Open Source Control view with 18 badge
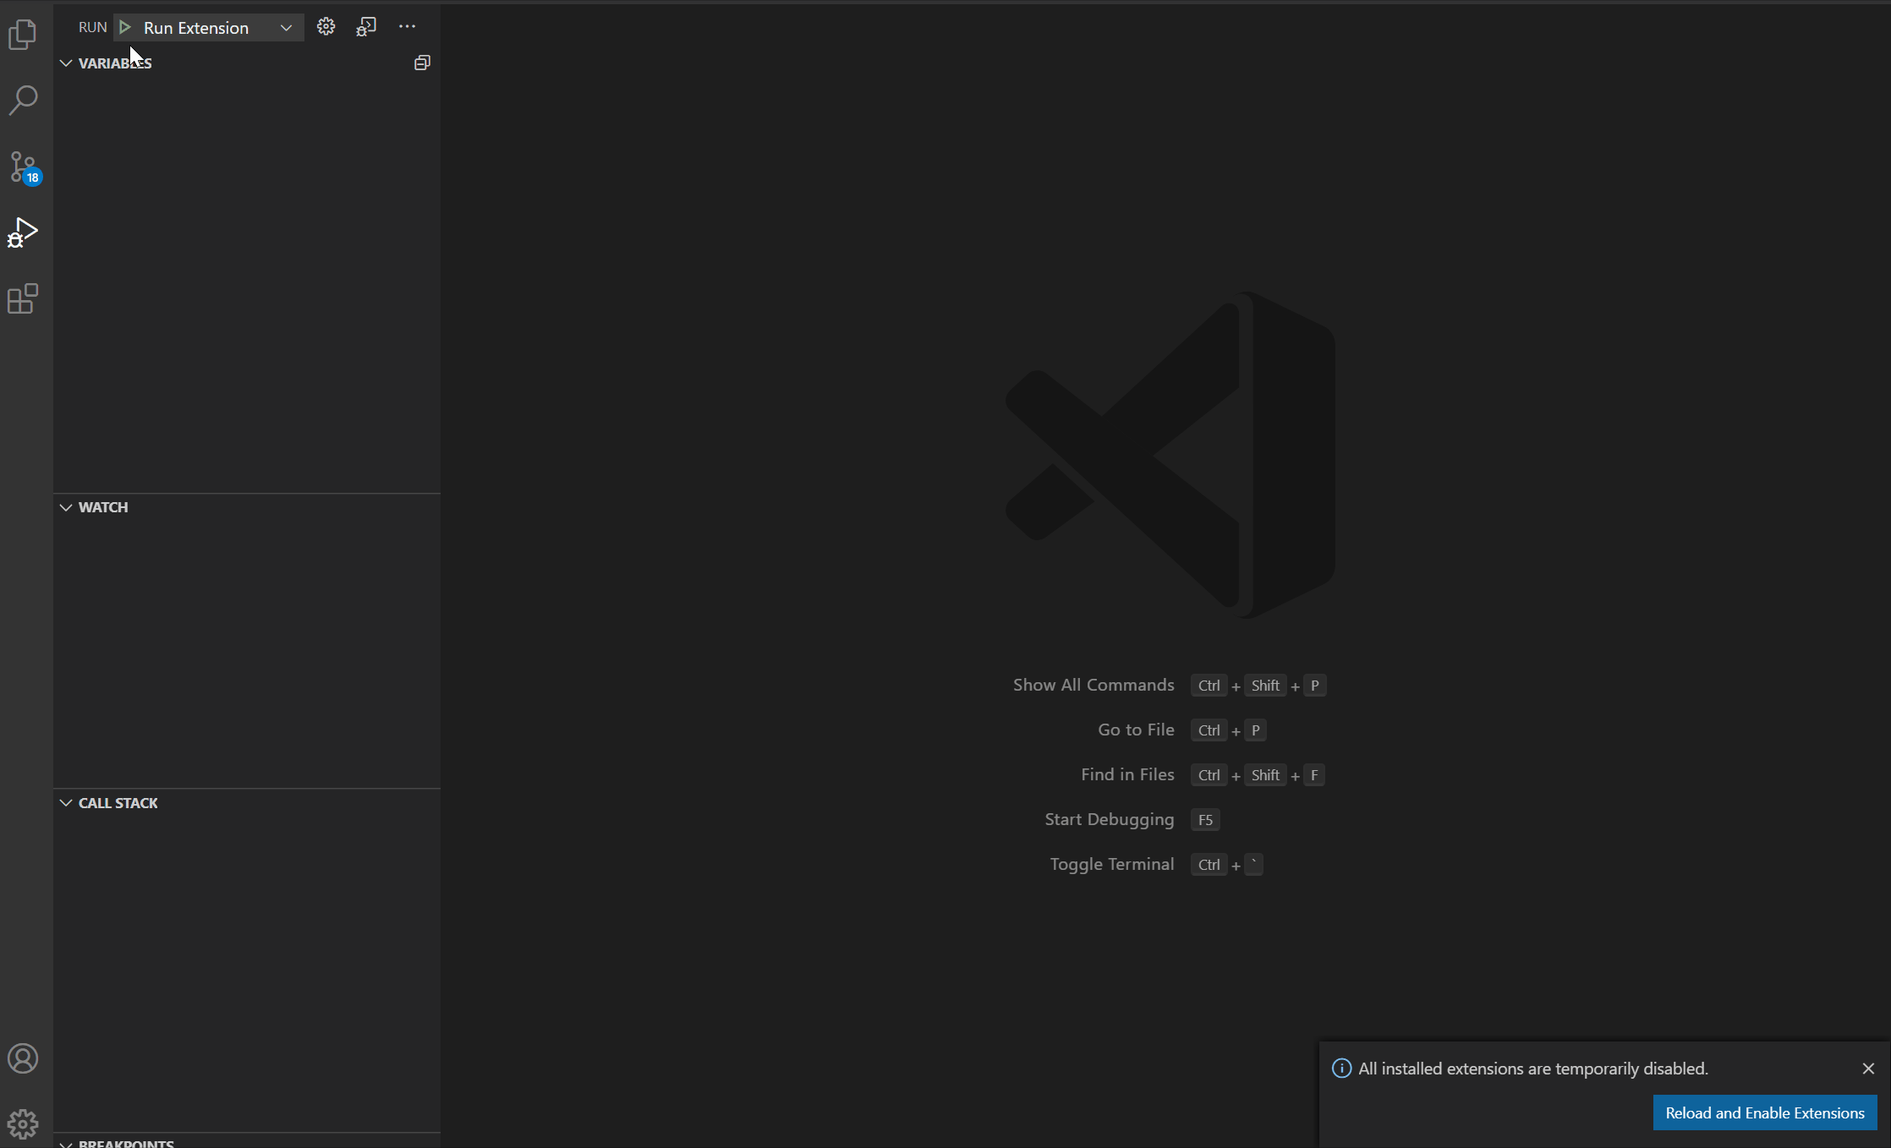The image size is (1891, 1148). (x=23, y=167)
